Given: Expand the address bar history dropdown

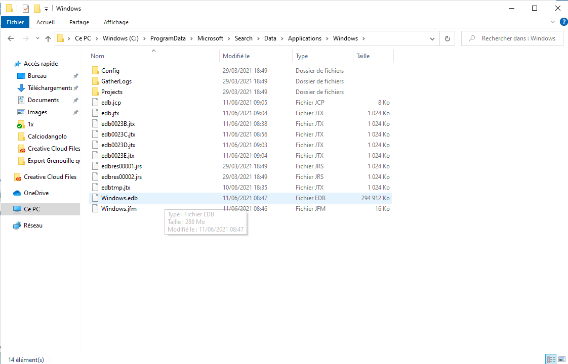Looking at the screenshot, I should click(x=432, y=38).
